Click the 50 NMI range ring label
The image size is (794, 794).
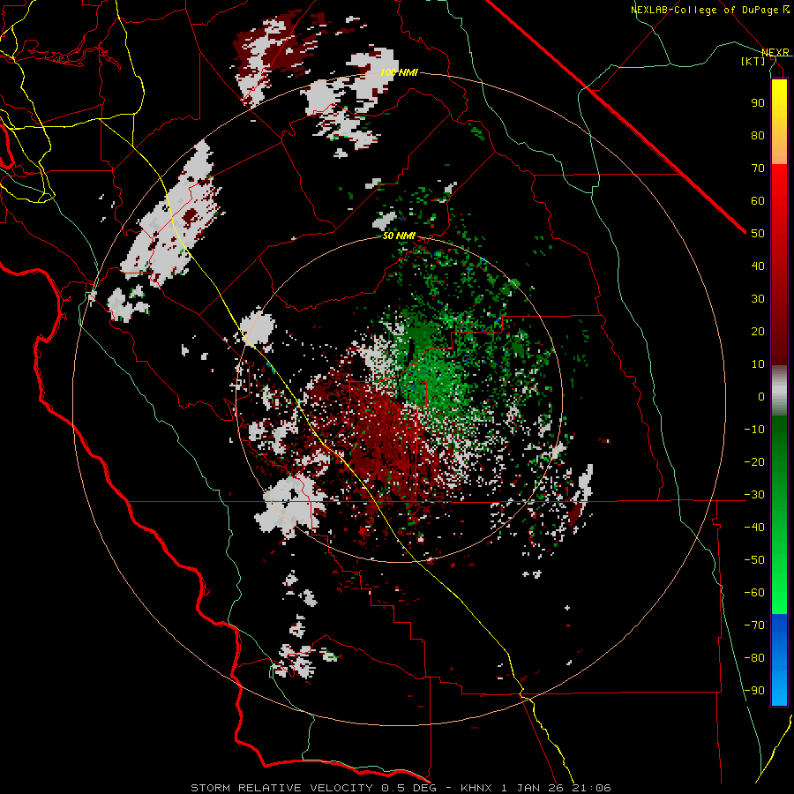click(x=399, y=236)
